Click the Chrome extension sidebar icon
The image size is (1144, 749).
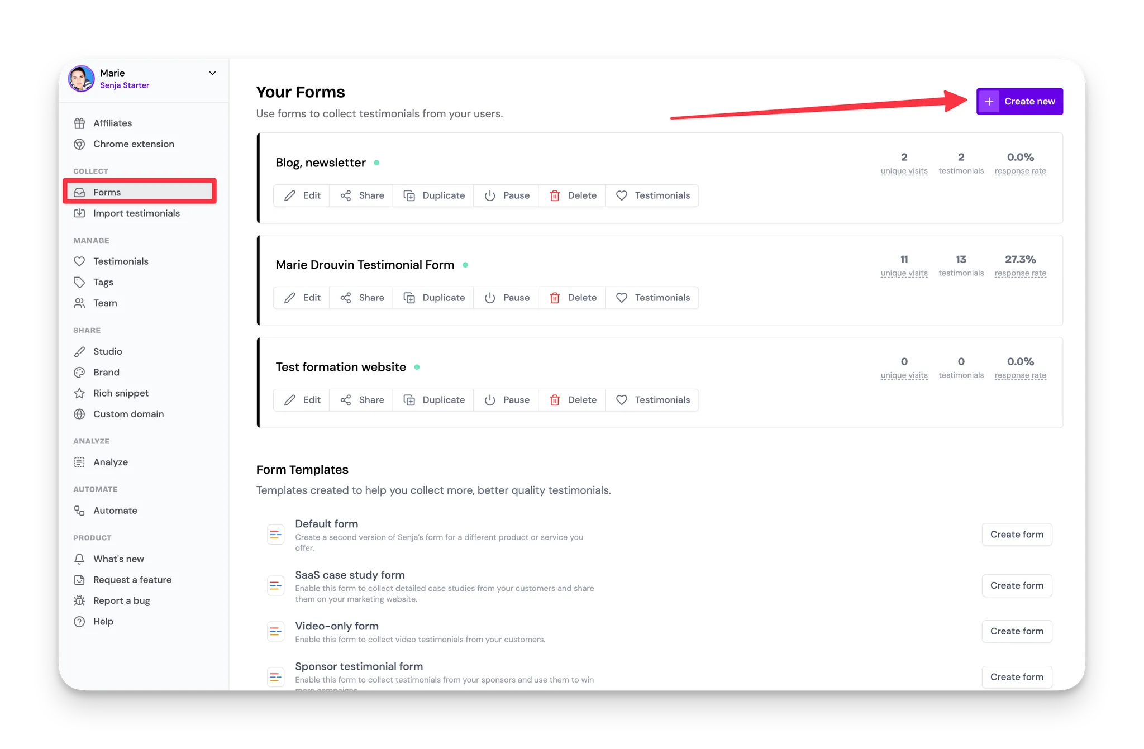click(80, 144)
